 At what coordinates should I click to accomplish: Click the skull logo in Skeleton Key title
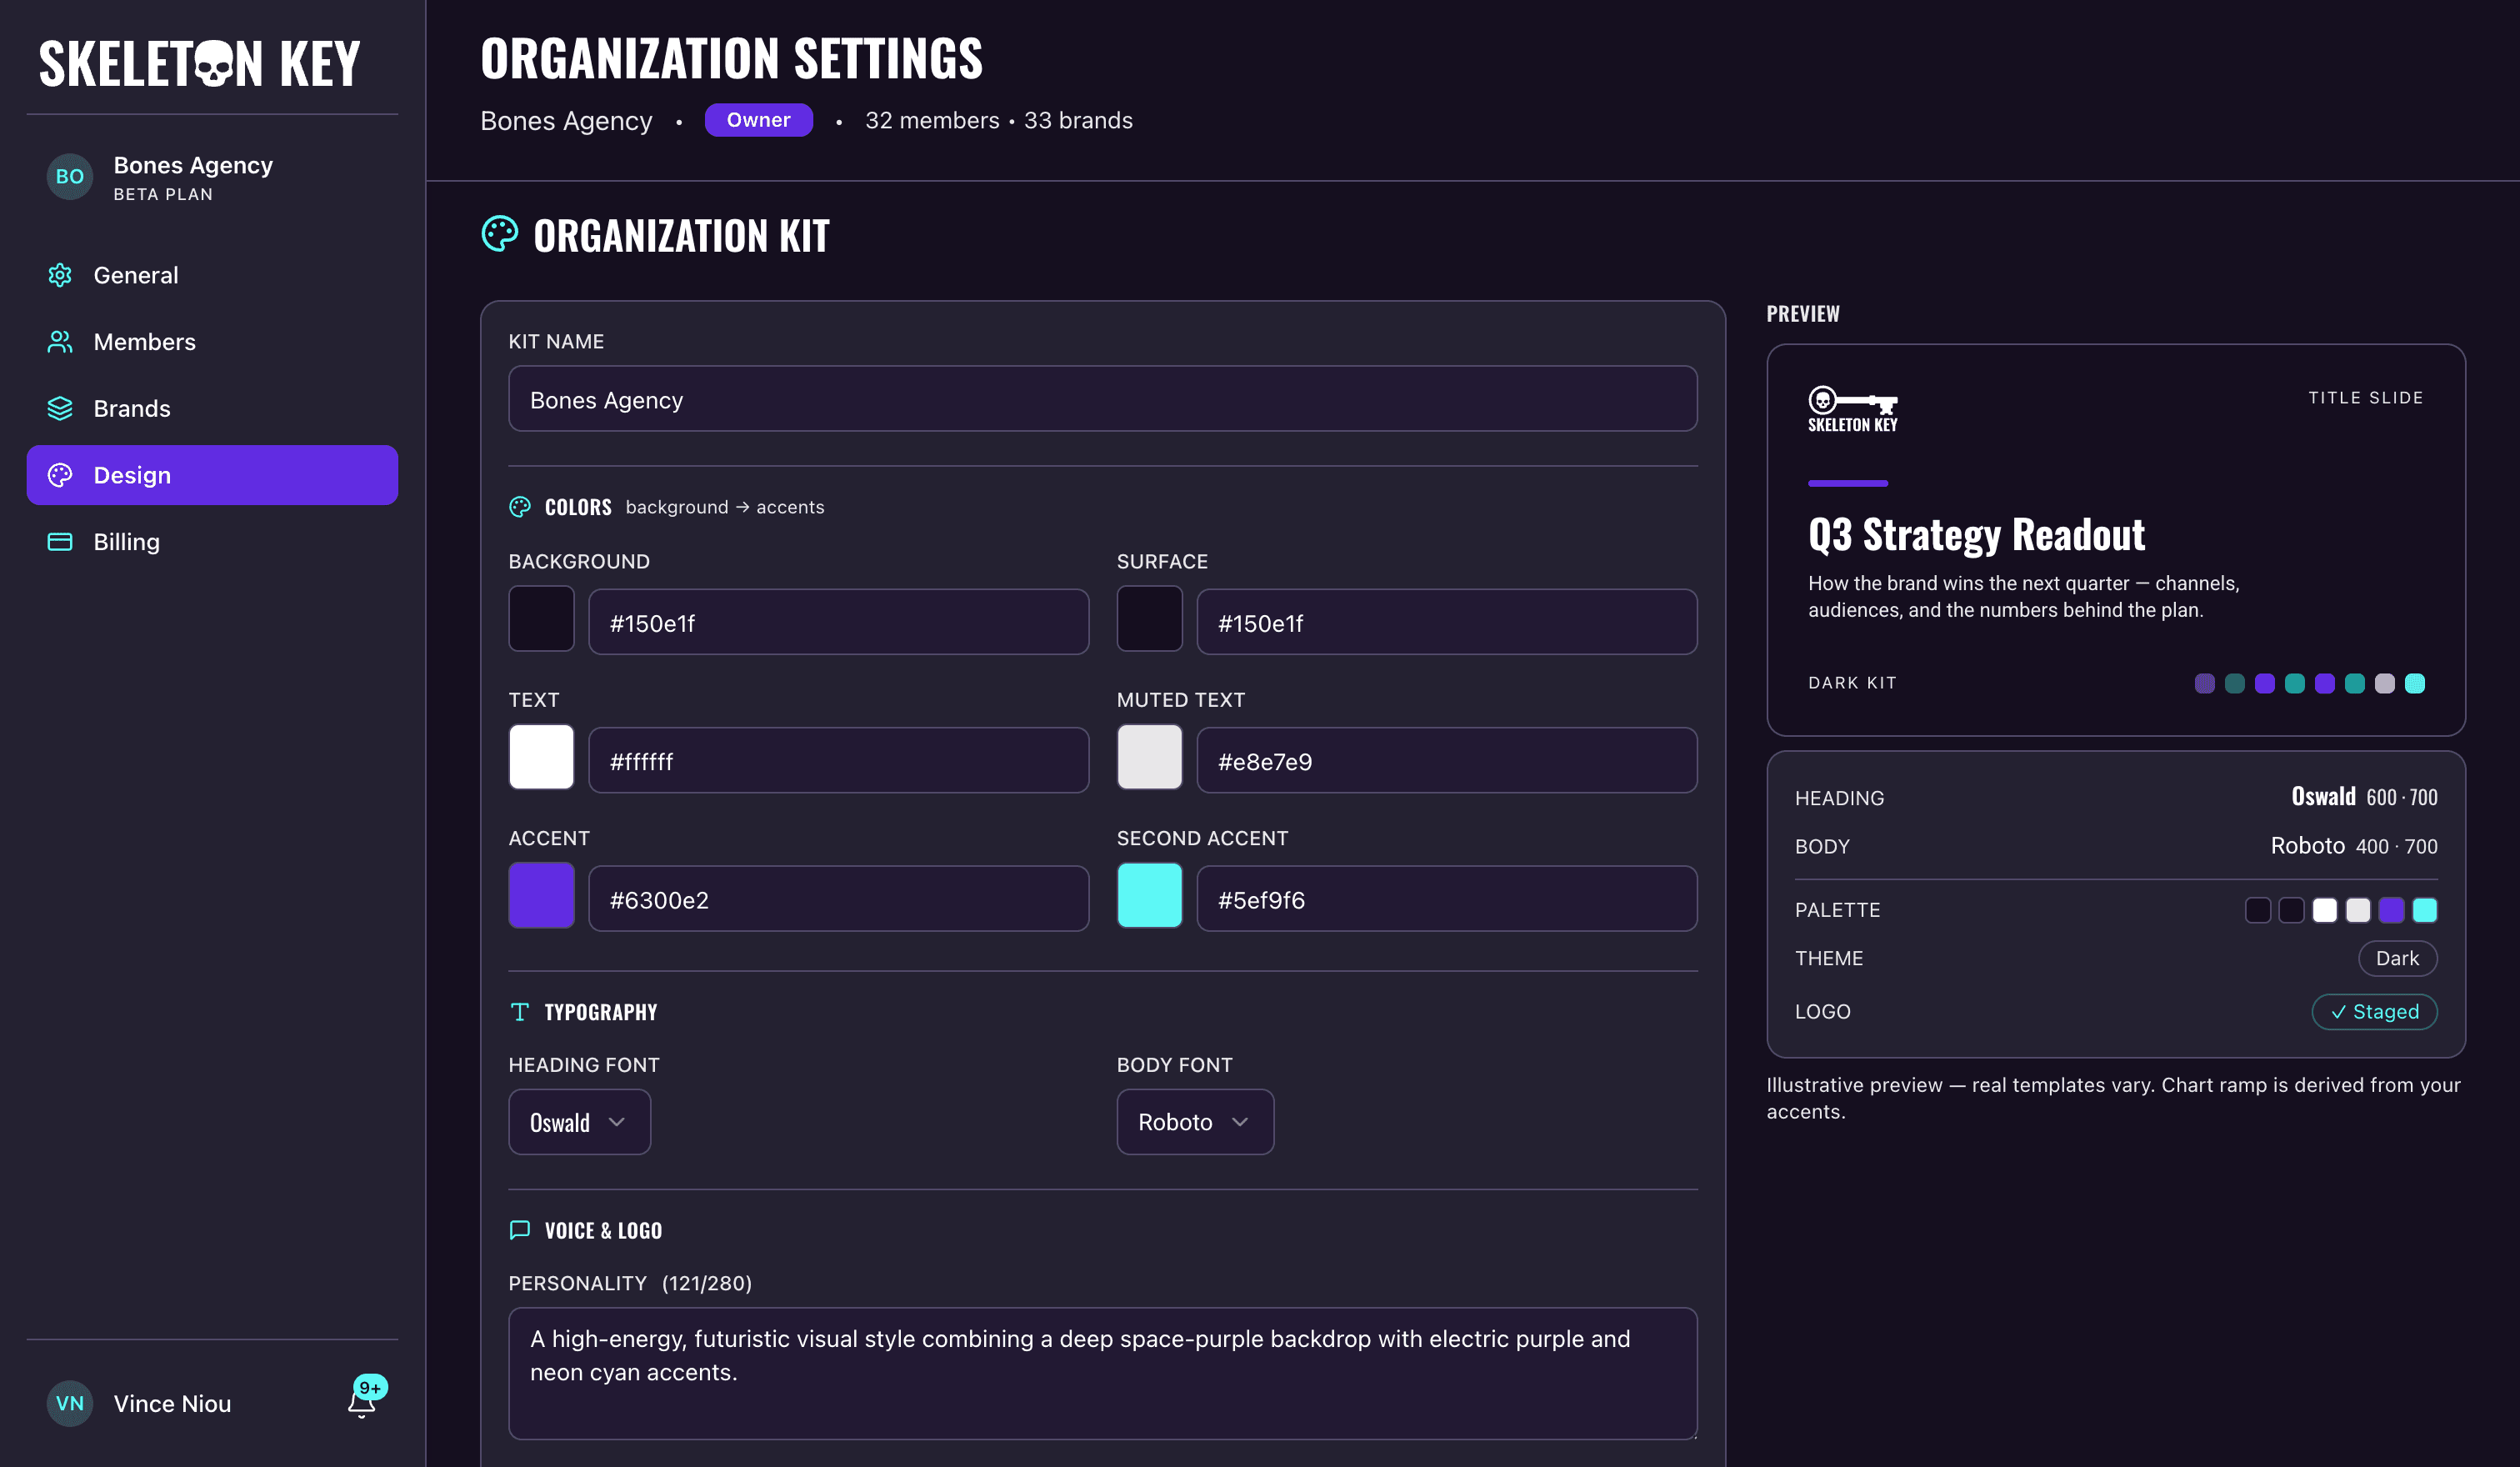tap(213, 65)
